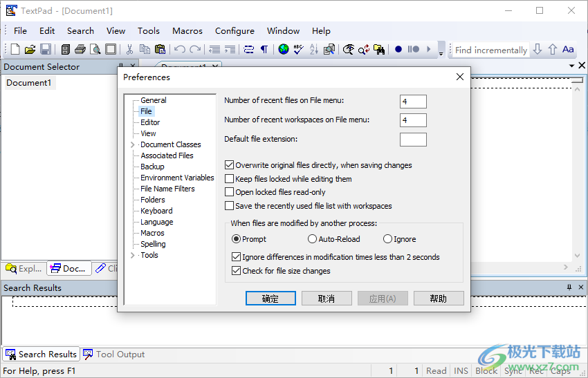Click the Print Preview icon
Screen dimensions: 588x378
[95, 49]
